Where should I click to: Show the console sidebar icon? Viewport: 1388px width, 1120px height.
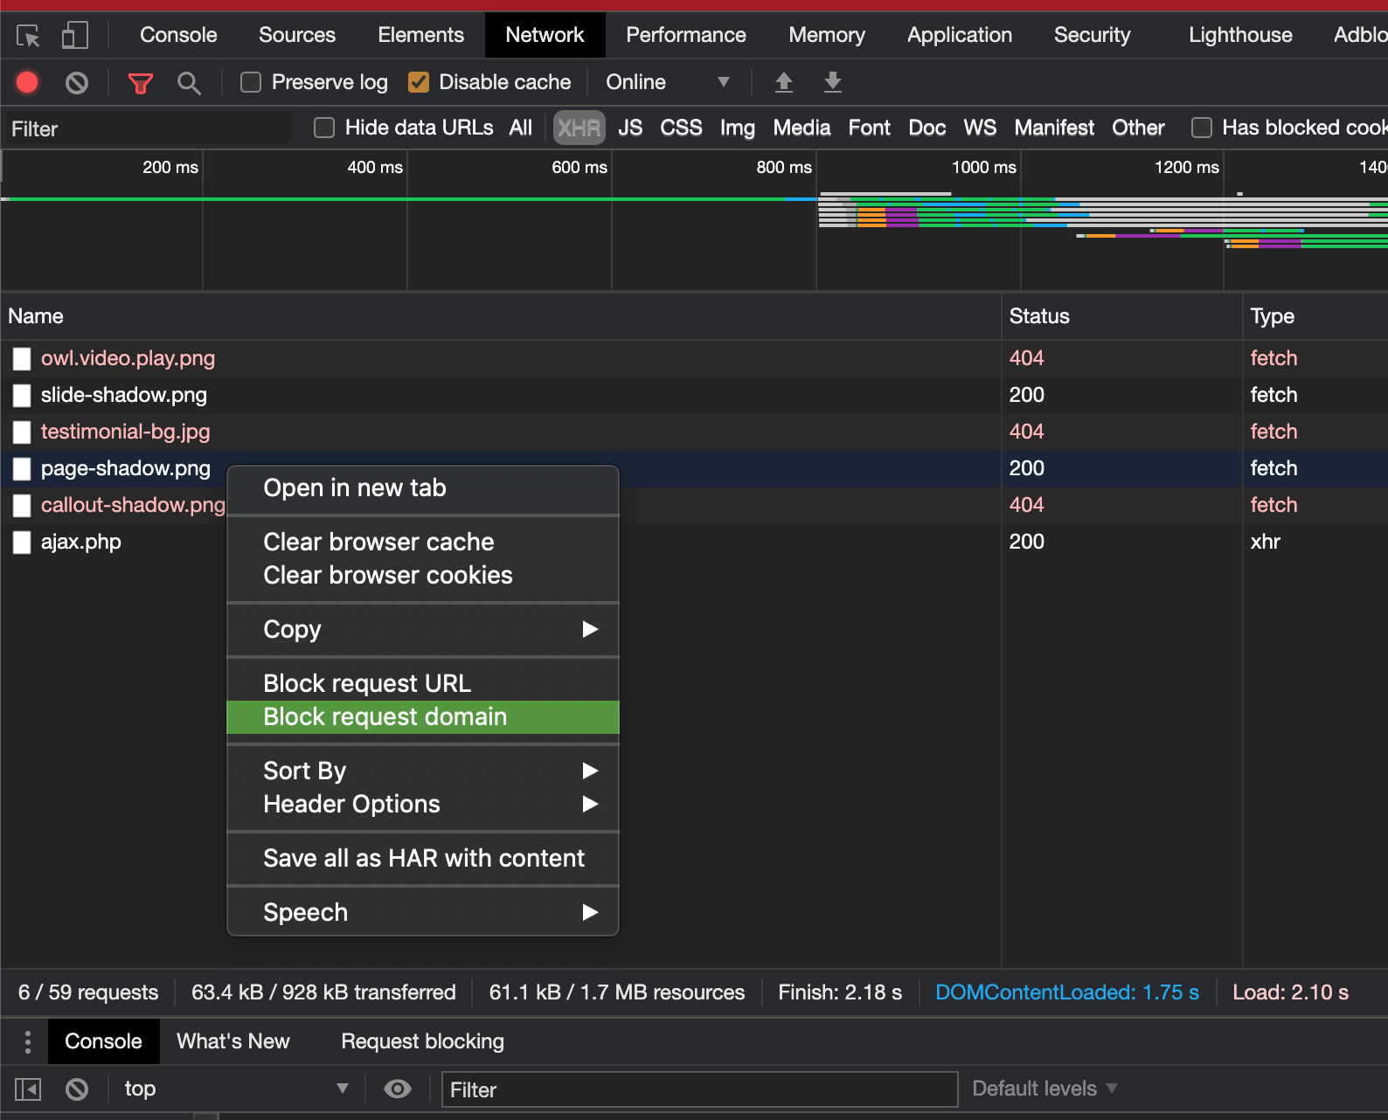pos(28,1089)
